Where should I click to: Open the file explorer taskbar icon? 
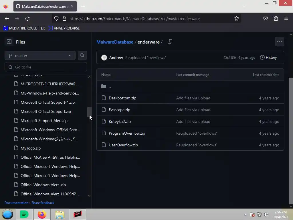tap(60, 214)
